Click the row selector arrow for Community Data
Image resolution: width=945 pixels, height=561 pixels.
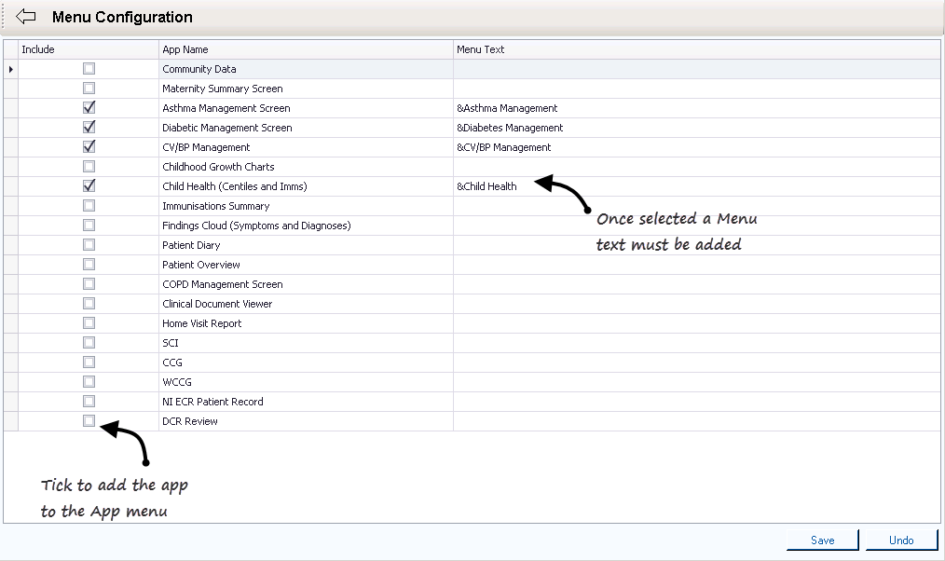[11, 69]
